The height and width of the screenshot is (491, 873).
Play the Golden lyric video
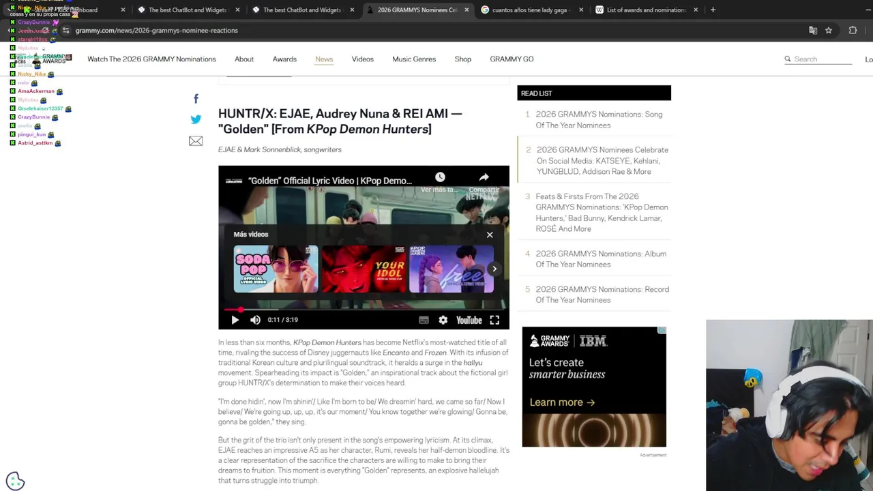(x=235, y=320)
